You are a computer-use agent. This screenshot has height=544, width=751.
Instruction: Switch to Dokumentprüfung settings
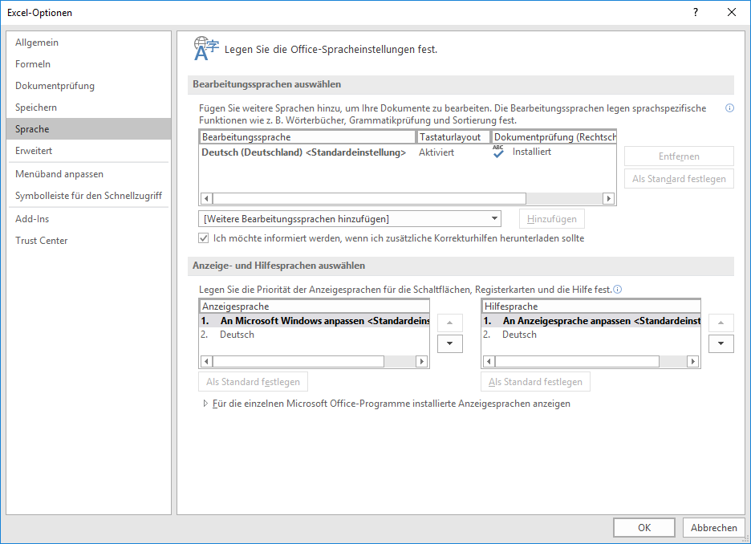pos(88,86)
